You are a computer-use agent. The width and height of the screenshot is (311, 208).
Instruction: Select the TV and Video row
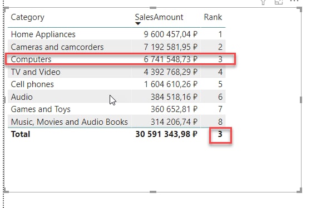(x=117, y=72)
